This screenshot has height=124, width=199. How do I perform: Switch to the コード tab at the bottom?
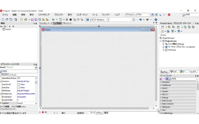92,113
